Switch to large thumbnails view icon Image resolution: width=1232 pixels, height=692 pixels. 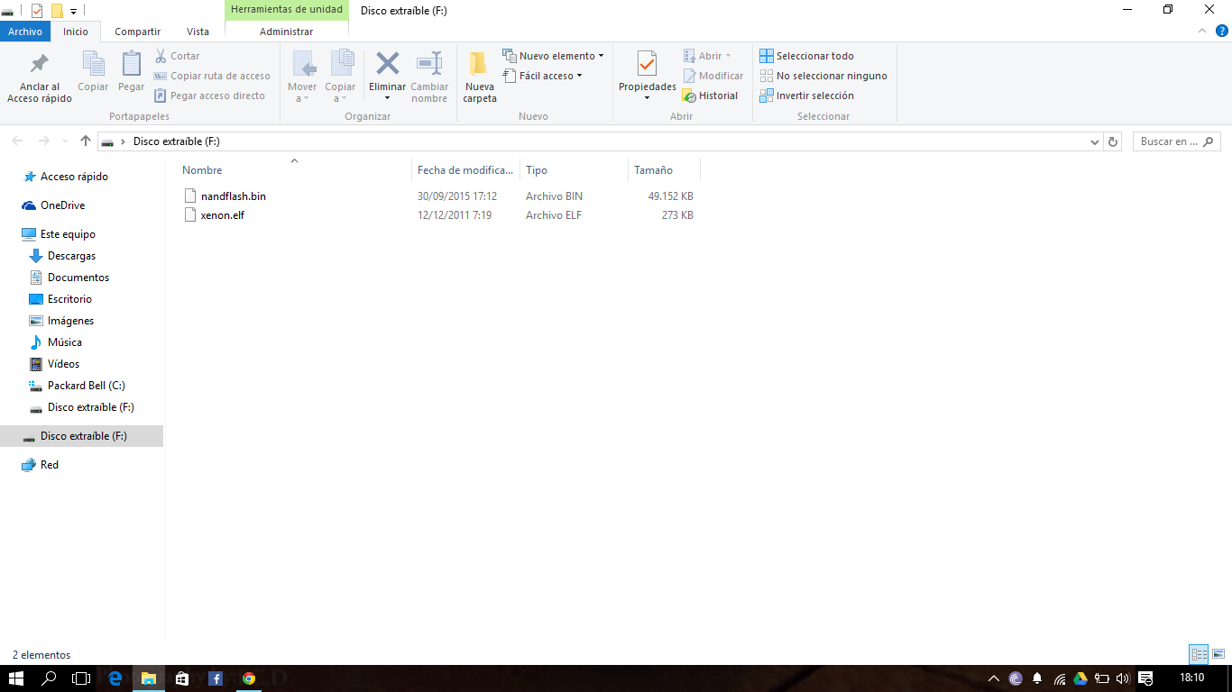tap(1218, 654)
